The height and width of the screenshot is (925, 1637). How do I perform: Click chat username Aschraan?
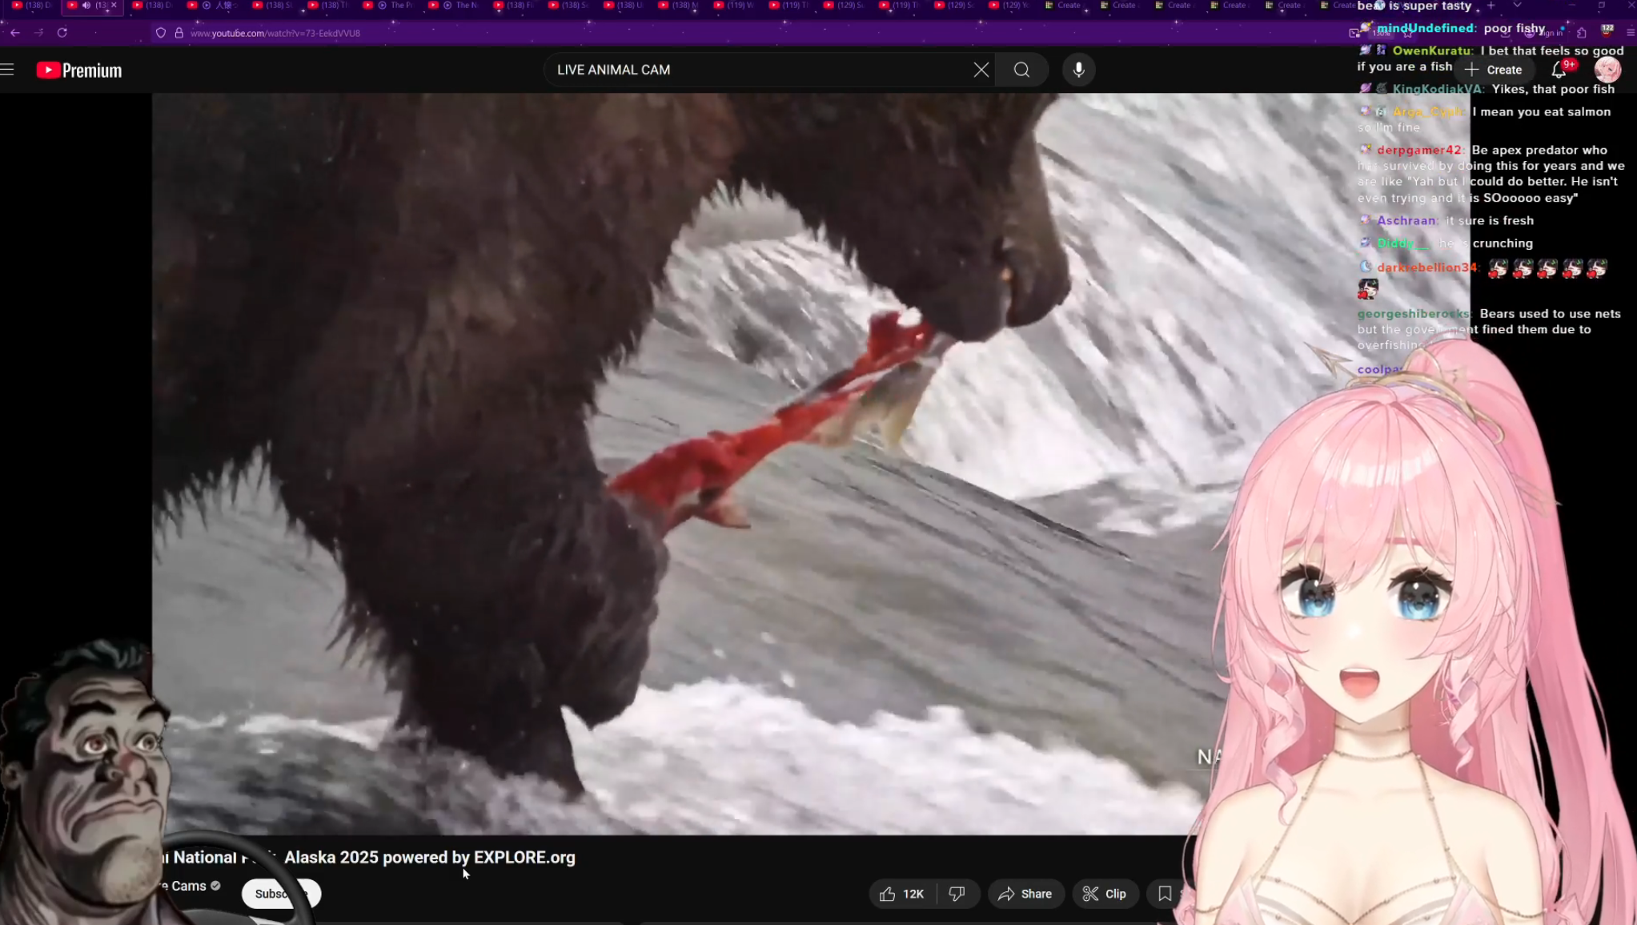[x=1406, y=220]
